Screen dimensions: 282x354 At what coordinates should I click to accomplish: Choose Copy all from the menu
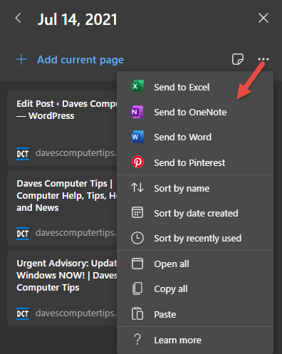195,289
